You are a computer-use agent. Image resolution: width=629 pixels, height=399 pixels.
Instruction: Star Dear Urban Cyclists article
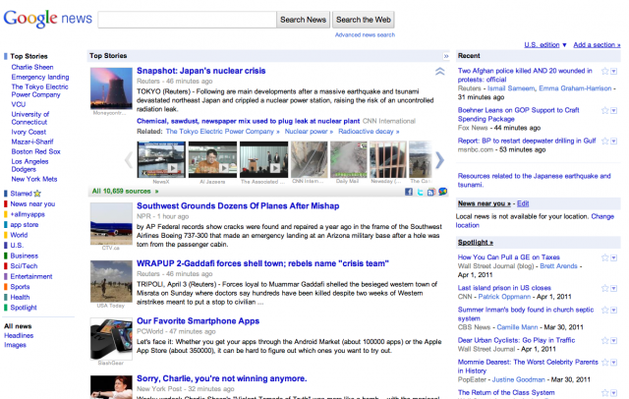point(605,340)
